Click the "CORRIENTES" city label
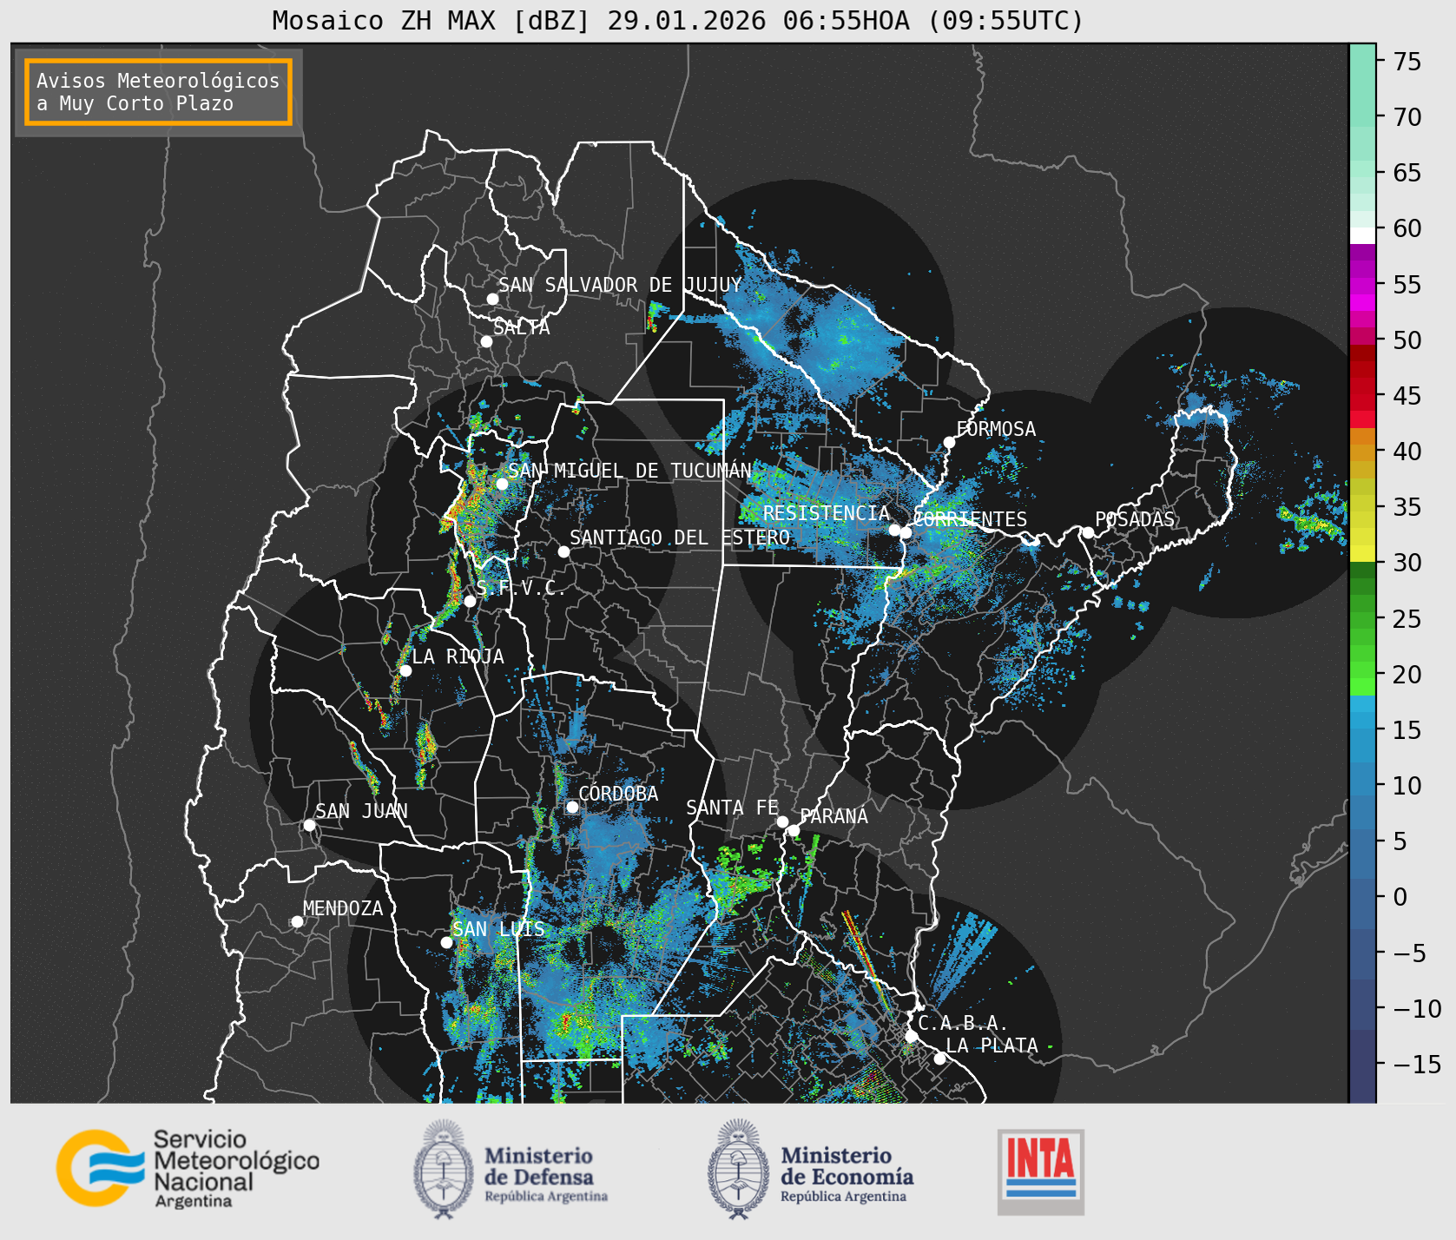 (970, 519)
